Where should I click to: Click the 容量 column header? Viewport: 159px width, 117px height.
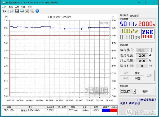click(73, 107)
